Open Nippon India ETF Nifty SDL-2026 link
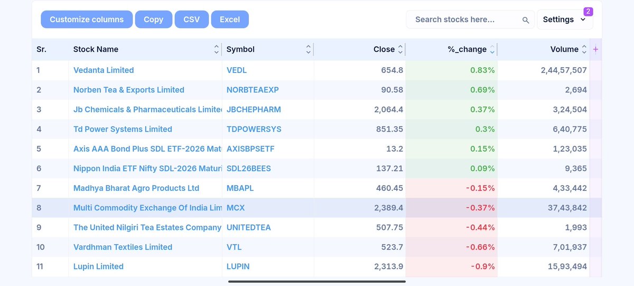Viewport: 634px width, 286px height. click(x=148, y=169)
